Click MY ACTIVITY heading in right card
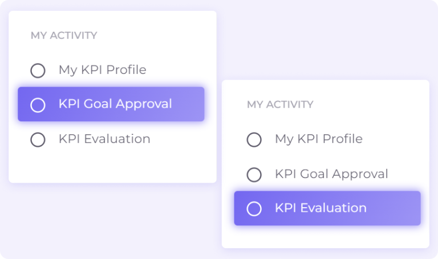 (x=280, y=105)
